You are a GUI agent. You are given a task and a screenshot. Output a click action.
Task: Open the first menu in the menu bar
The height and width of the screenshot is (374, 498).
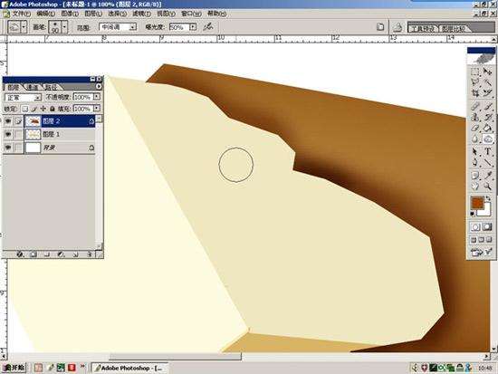tap(19, 14)
